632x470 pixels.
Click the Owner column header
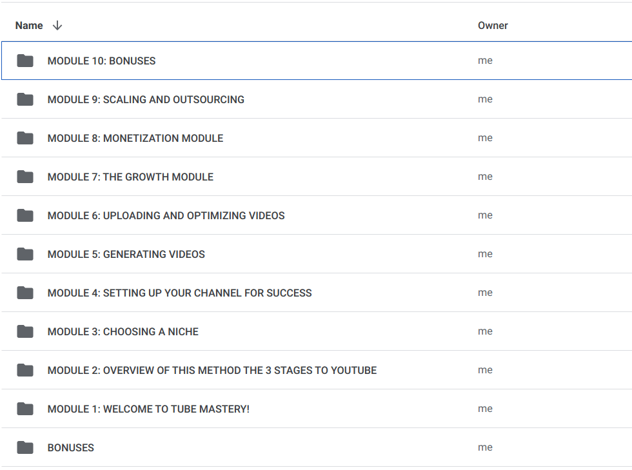(x=492, y=25)
